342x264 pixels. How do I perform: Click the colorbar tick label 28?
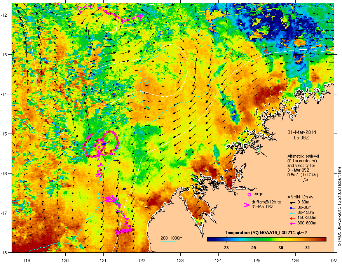click(x=226, y=248)
